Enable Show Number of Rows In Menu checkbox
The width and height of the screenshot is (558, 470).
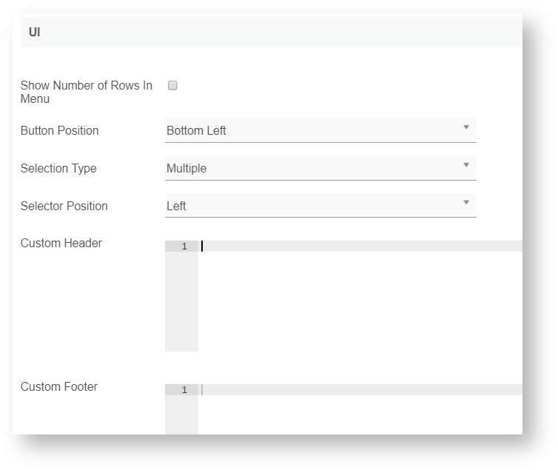172,86
